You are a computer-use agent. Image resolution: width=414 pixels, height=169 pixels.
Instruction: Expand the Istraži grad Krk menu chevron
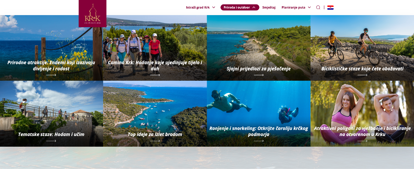click(x=214, y=7)
